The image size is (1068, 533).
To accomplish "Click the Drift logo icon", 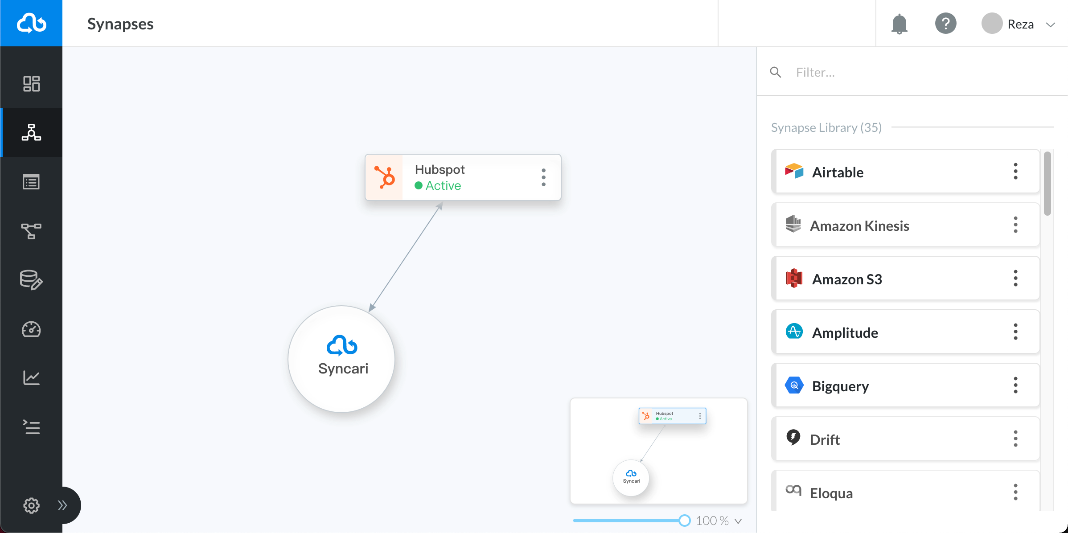I will click(793, 438).
